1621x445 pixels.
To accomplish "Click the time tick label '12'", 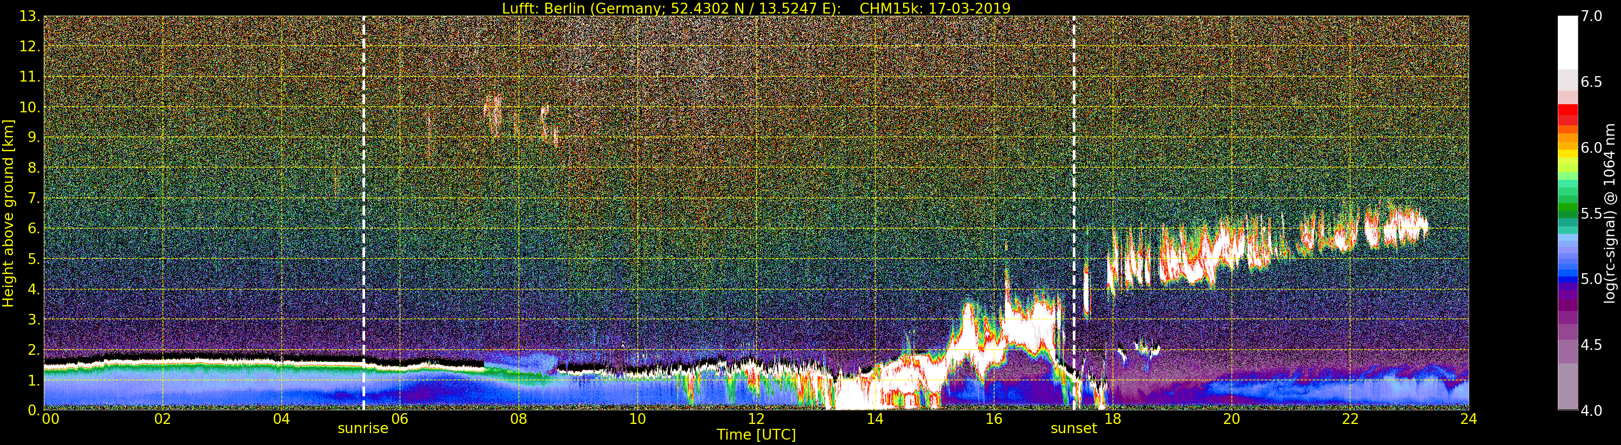I will [x=756, y=419].
